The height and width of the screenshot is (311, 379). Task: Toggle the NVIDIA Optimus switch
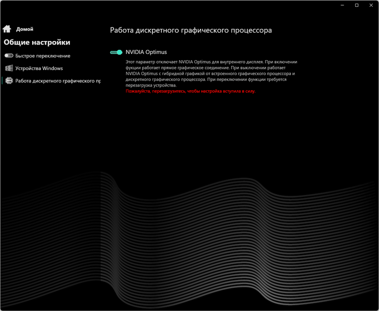[116, 52]
